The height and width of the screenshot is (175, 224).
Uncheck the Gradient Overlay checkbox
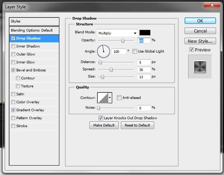(13, 110)
